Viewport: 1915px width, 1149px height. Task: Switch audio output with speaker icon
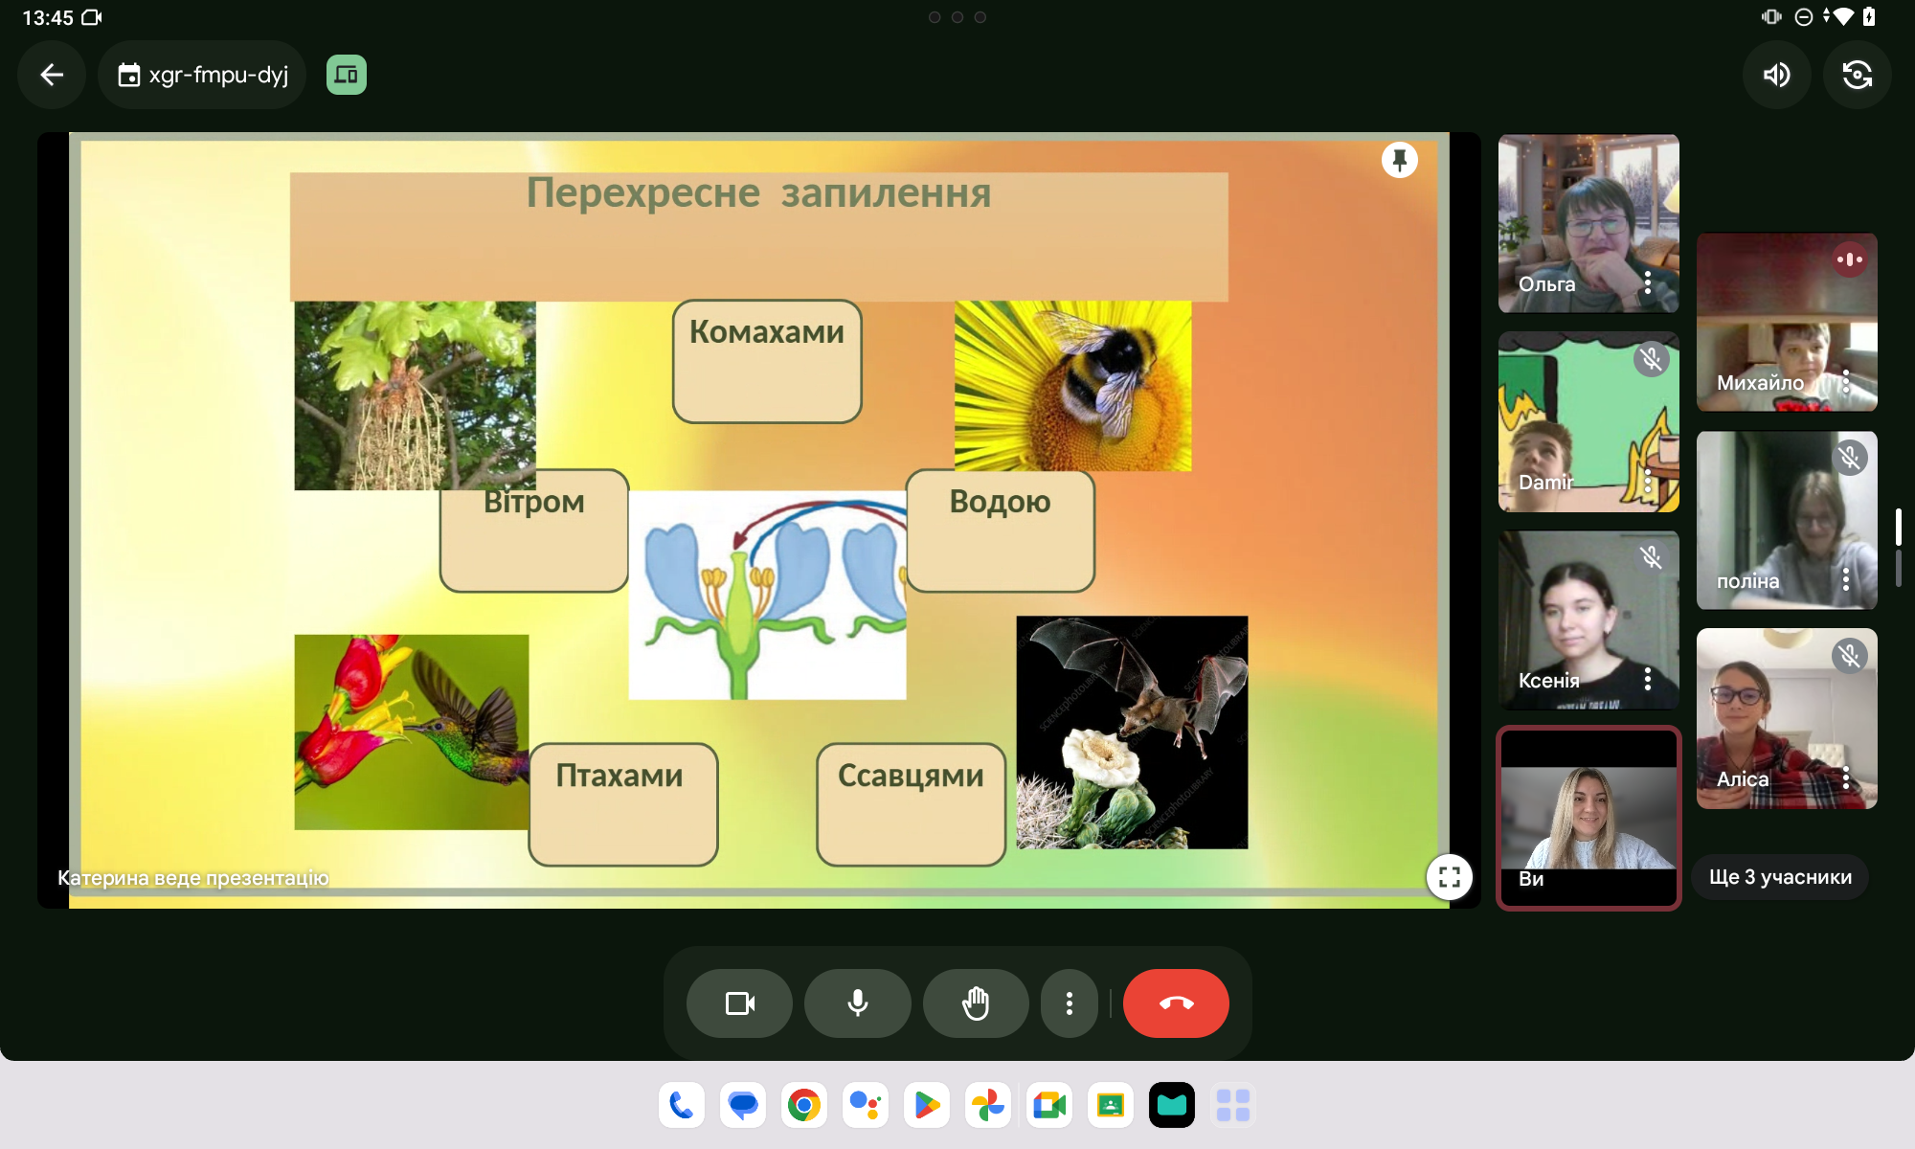pyautogui.click(x=1777, y=75)
